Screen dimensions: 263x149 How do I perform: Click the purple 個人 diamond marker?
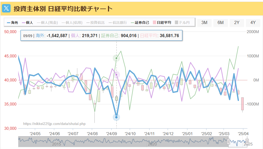click(x=117, y=74)
